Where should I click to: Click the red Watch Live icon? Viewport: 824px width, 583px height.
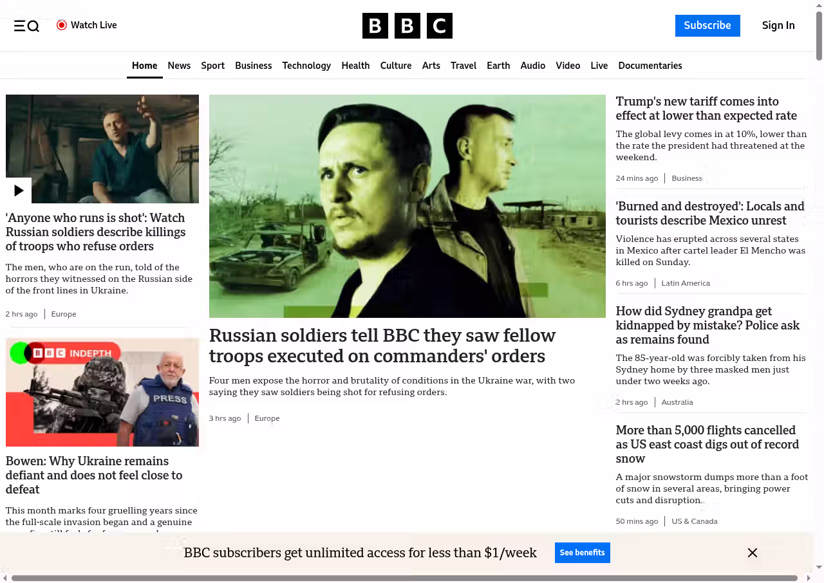[x=62, y=25]
